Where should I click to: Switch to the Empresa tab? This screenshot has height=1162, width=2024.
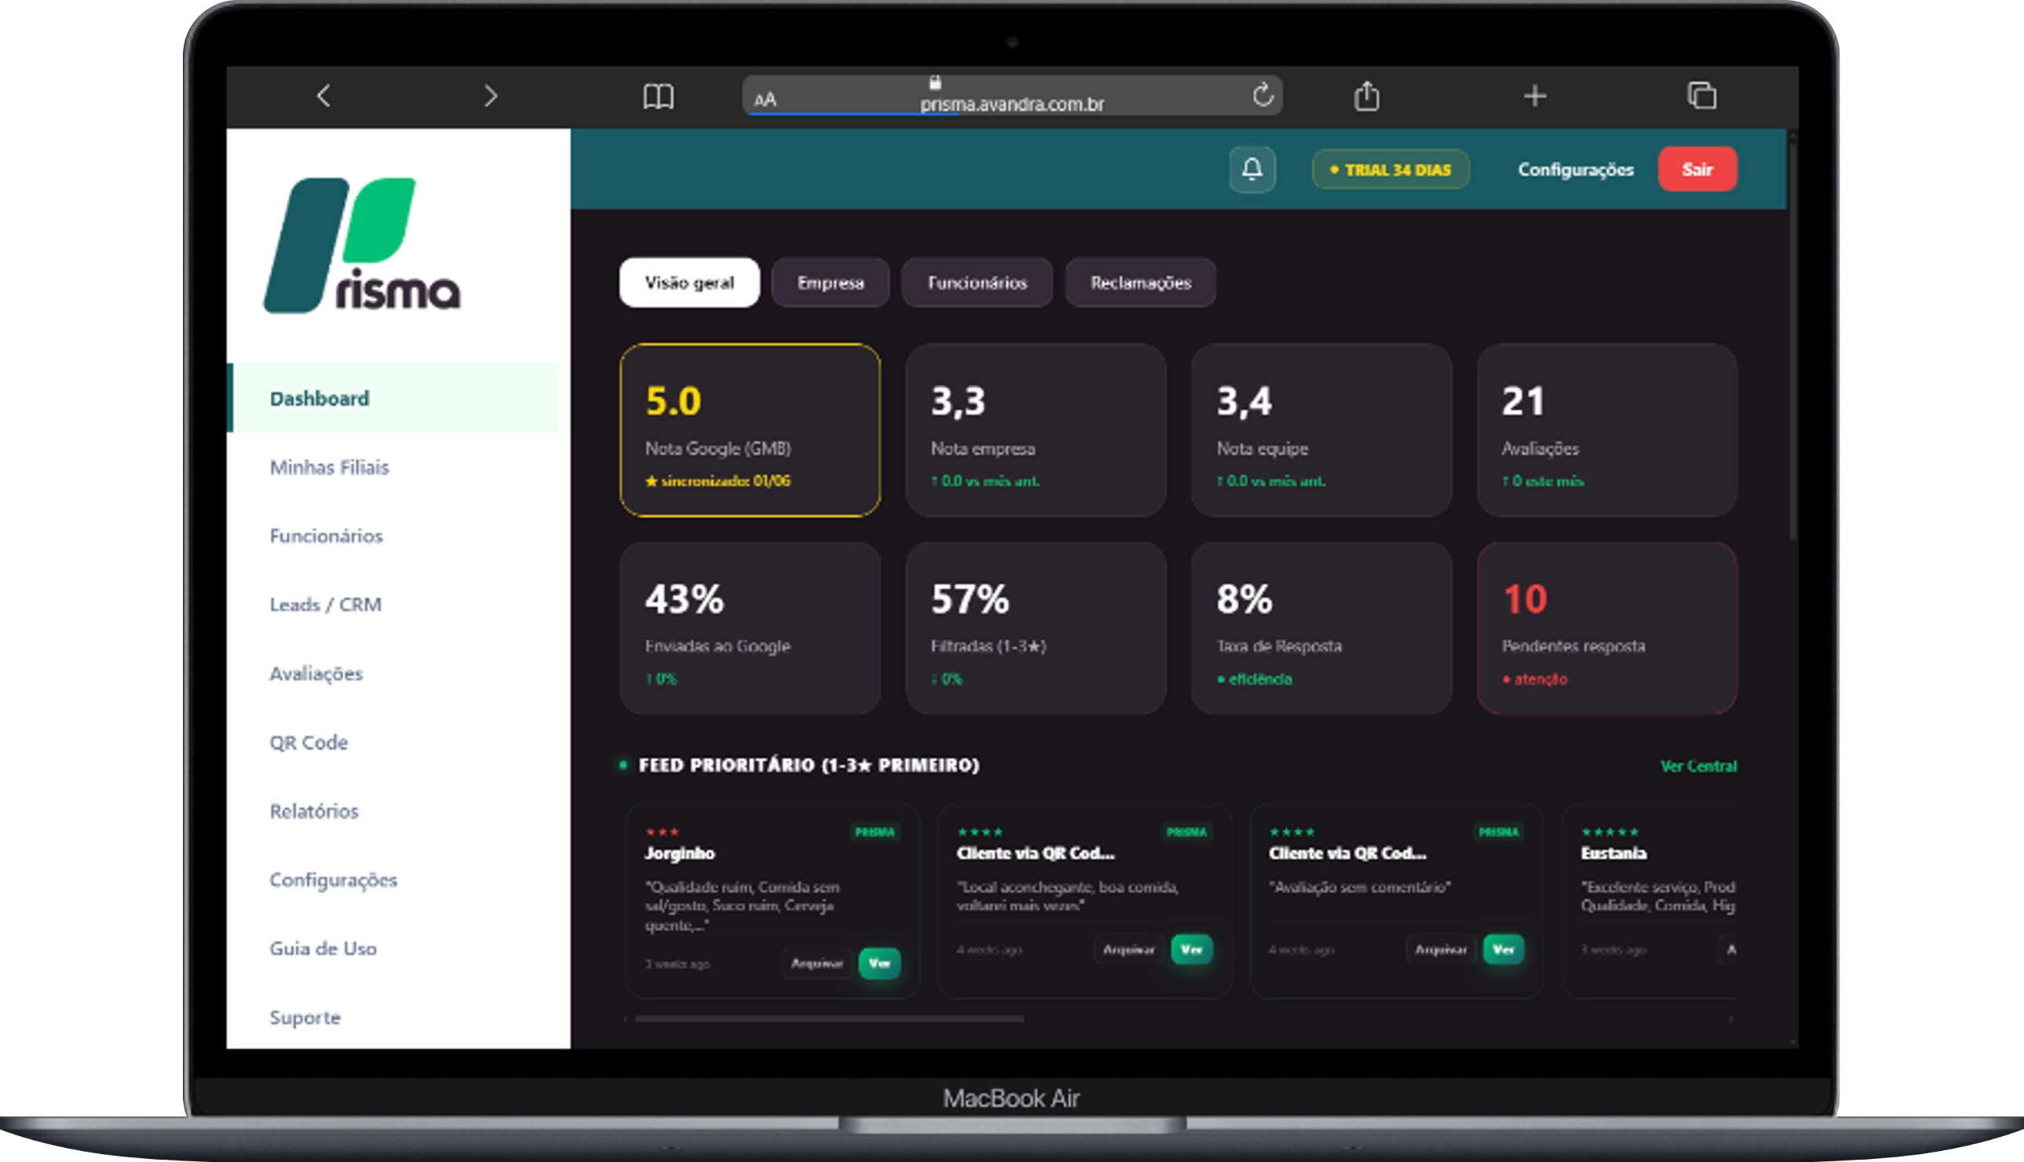pos(831,283)
